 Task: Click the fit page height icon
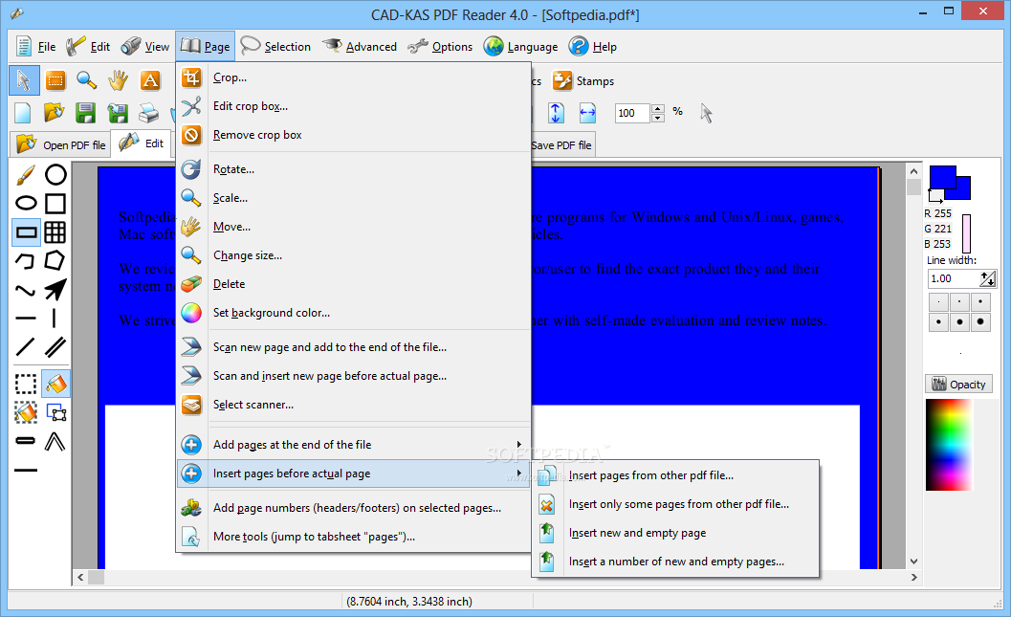click(x=556, y=113)
